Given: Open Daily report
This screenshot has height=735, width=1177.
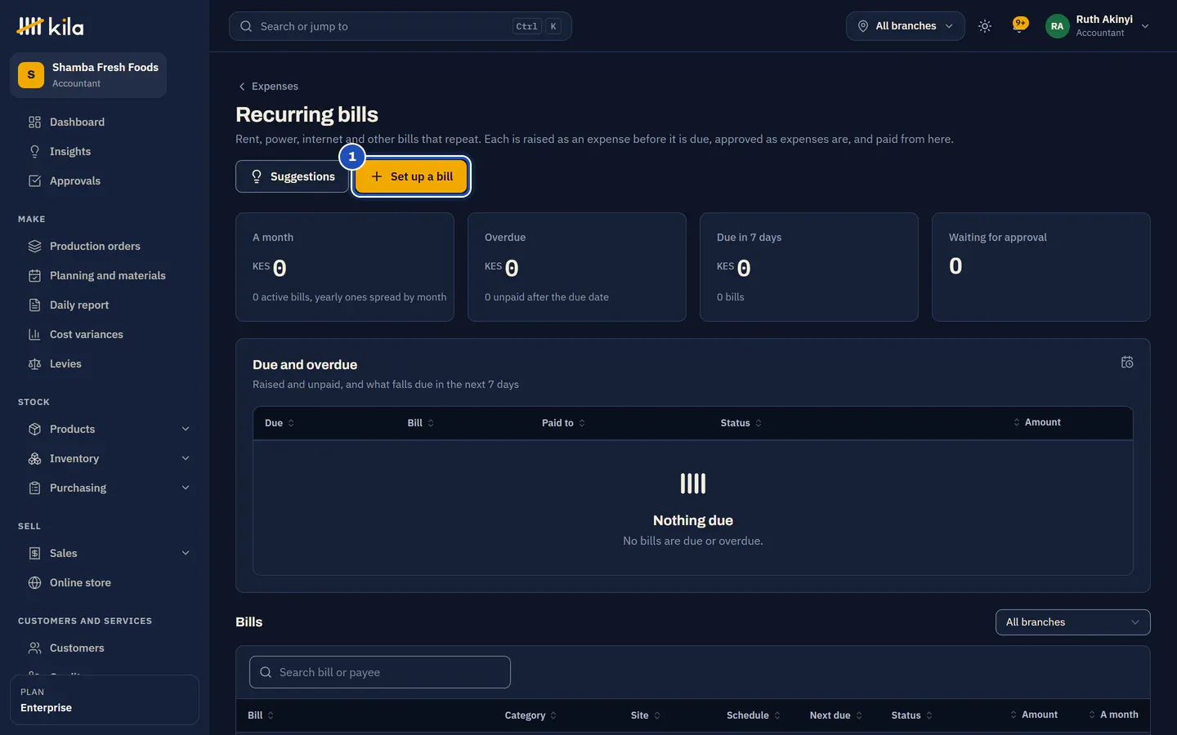Looking at the screenshot, I should pos(105,305).
